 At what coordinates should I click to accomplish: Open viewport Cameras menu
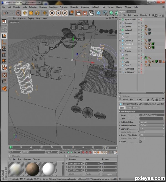(x=22, y=18)
